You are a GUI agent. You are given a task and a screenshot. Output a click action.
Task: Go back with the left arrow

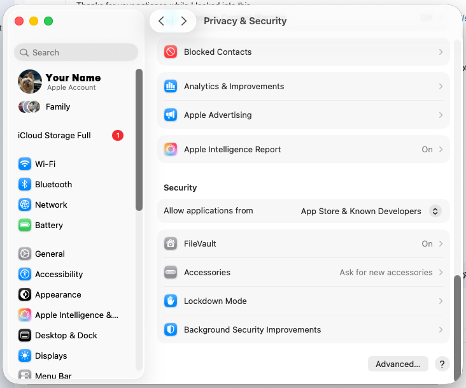tap(161, 21)
